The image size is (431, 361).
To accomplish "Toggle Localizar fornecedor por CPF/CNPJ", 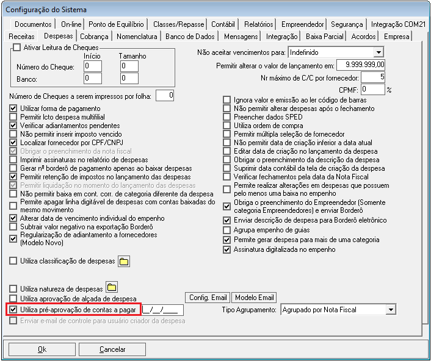I will [x=13, y=143].
